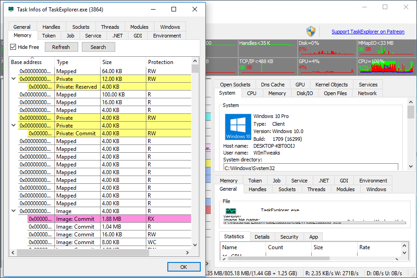Click the UAC shield icon in main window
Image resolution: width=417 pixels, height=278 pixels.
click(x=310, y=32)
